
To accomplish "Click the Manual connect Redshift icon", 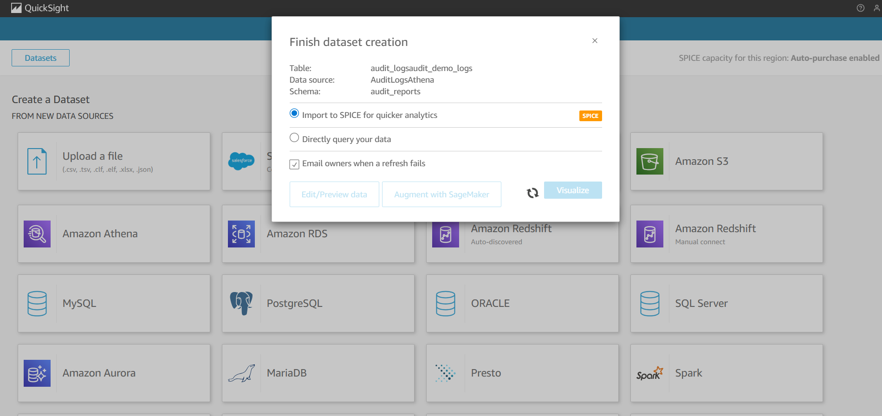I will pos(650,234).
